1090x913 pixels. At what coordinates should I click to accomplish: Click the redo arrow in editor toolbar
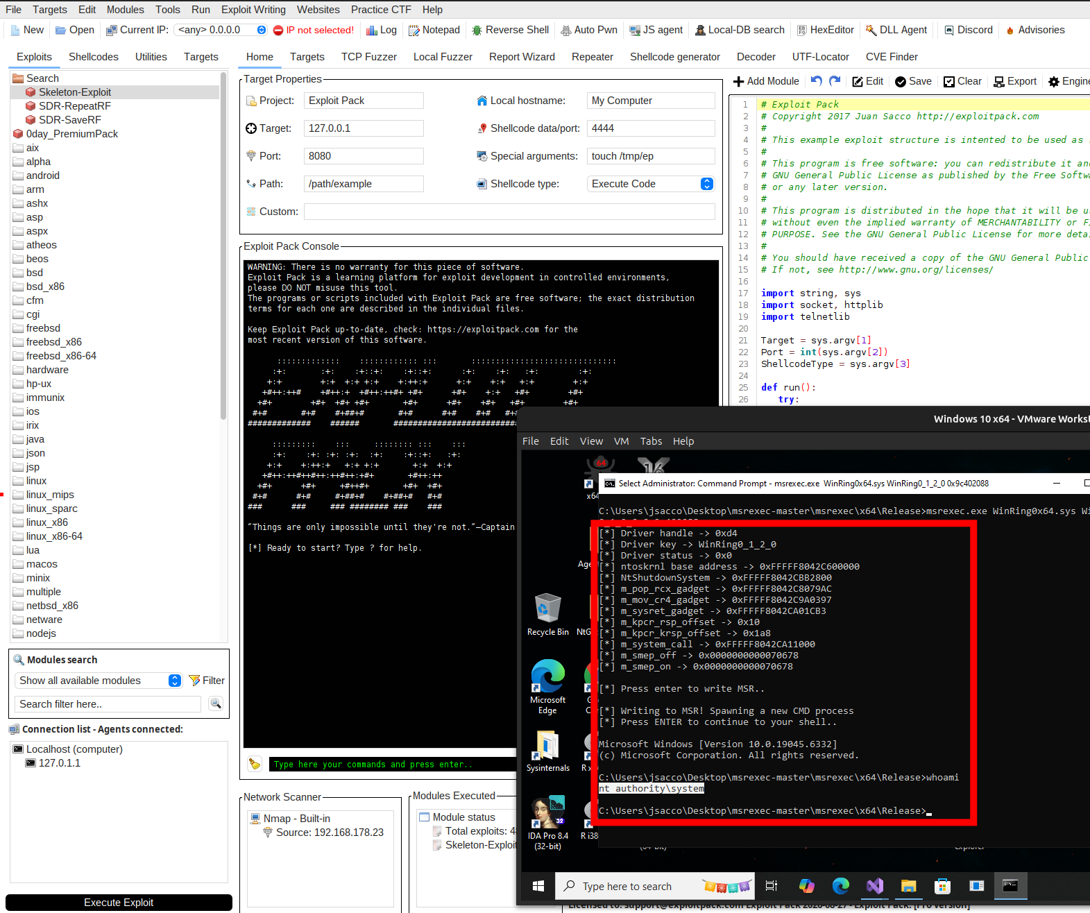point(835,81)
